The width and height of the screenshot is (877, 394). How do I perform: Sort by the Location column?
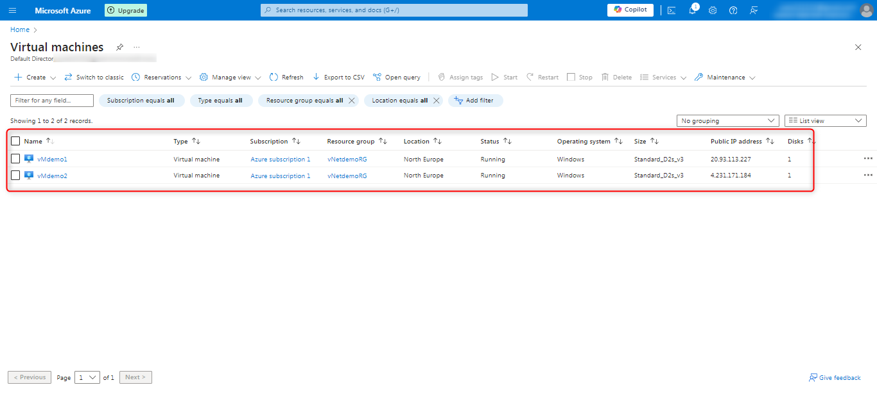[x=422, y=142]
